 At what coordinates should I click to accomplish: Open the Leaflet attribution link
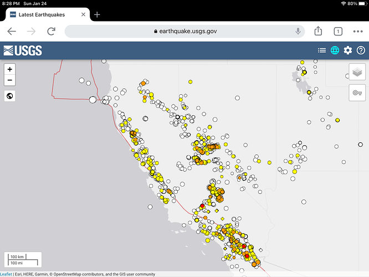click(6, 274)
